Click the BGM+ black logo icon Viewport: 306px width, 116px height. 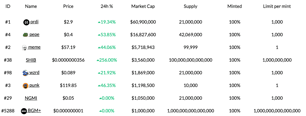pyautogui.click(x=24, y=111)
